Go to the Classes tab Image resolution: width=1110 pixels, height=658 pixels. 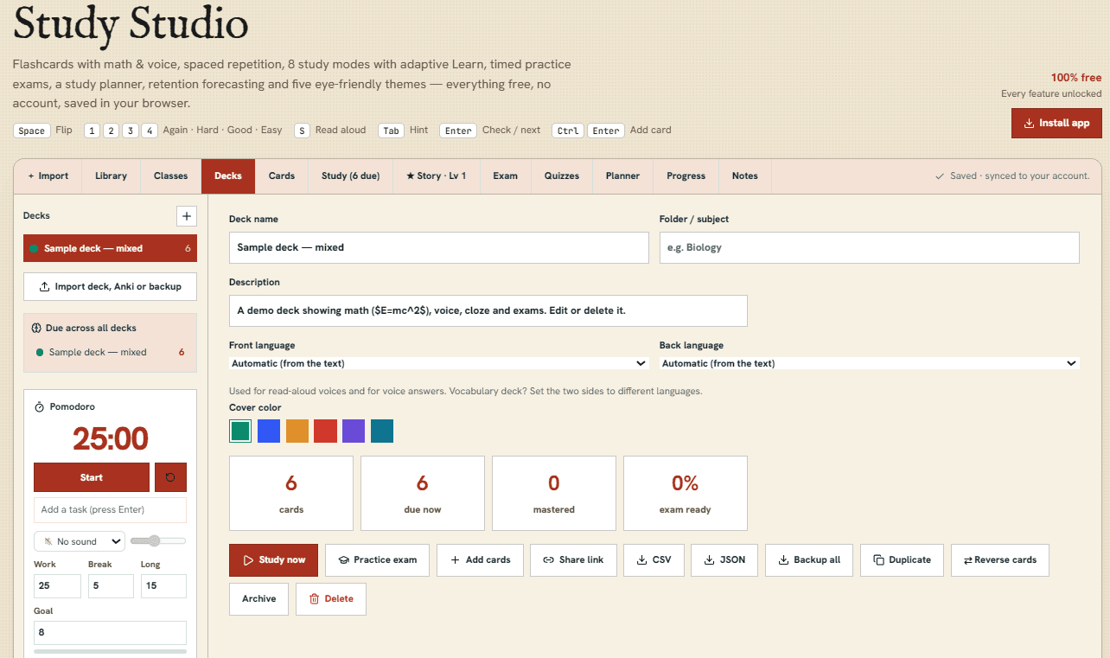(171, 176)
